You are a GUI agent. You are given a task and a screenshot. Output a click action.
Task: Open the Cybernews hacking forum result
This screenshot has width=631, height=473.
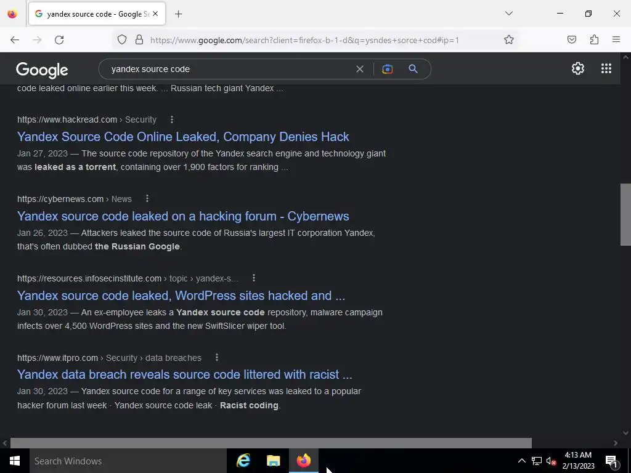coord(183,216)
